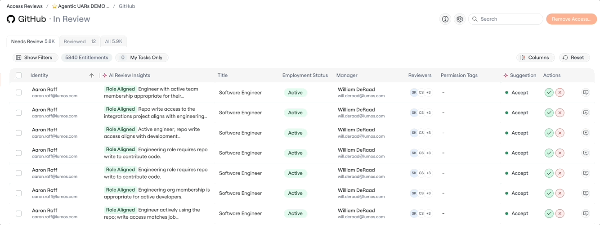Approve the 'Active engineer; repo write' row

549,133
